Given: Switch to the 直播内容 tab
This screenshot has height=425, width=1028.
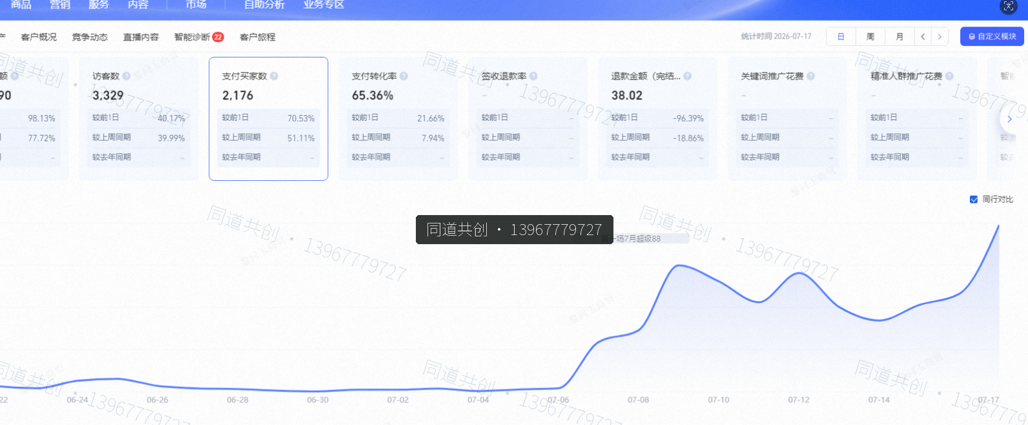Looking at the screenshot, I should point(141,37).
